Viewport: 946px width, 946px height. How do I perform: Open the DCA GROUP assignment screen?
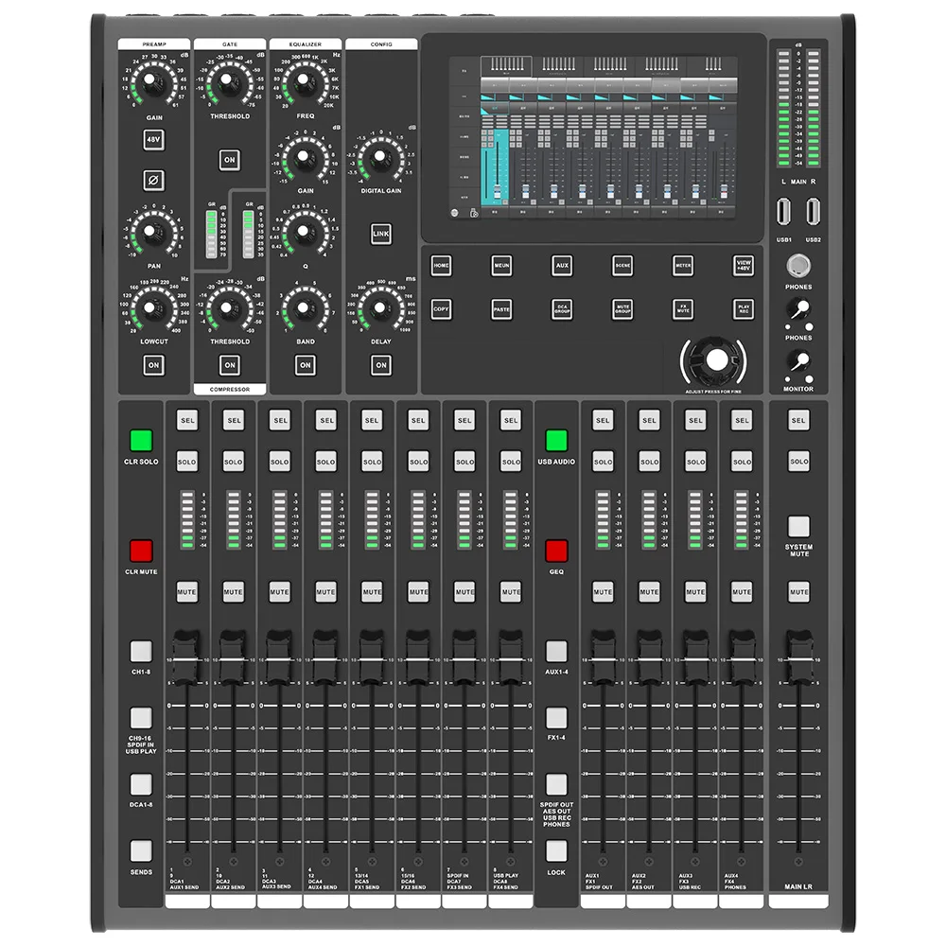[560, 308]
